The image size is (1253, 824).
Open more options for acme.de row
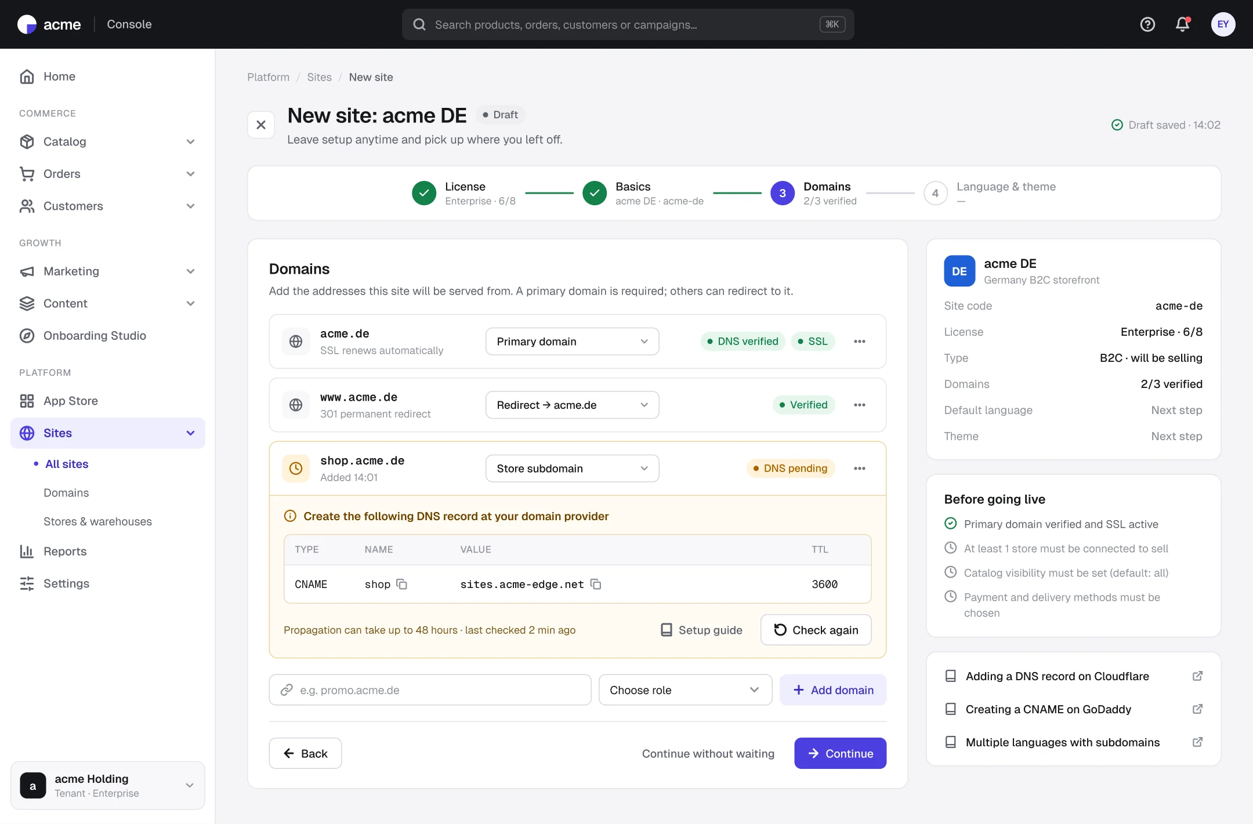click(860, 342)
